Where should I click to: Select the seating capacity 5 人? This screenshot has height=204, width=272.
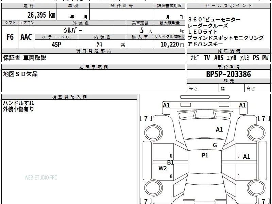(146, 31)
